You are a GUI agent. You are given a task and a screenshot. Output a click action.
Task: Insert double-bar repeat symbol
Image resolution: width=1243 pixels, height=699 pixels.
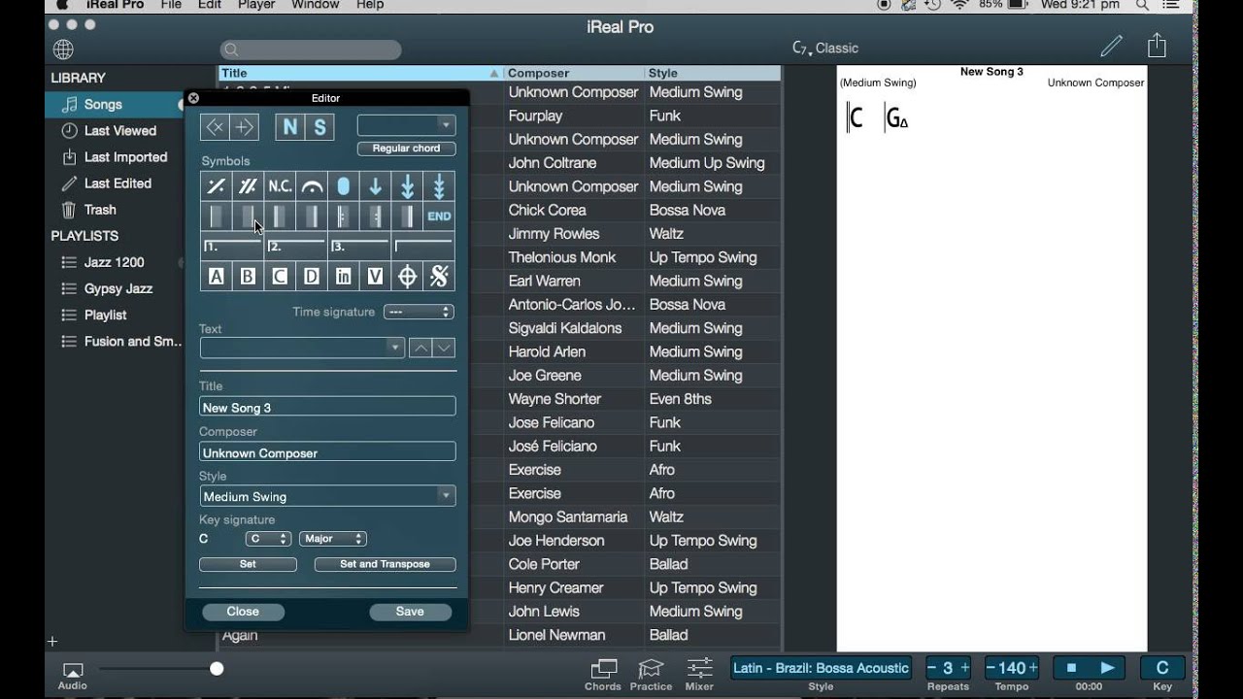pos(249,186)
